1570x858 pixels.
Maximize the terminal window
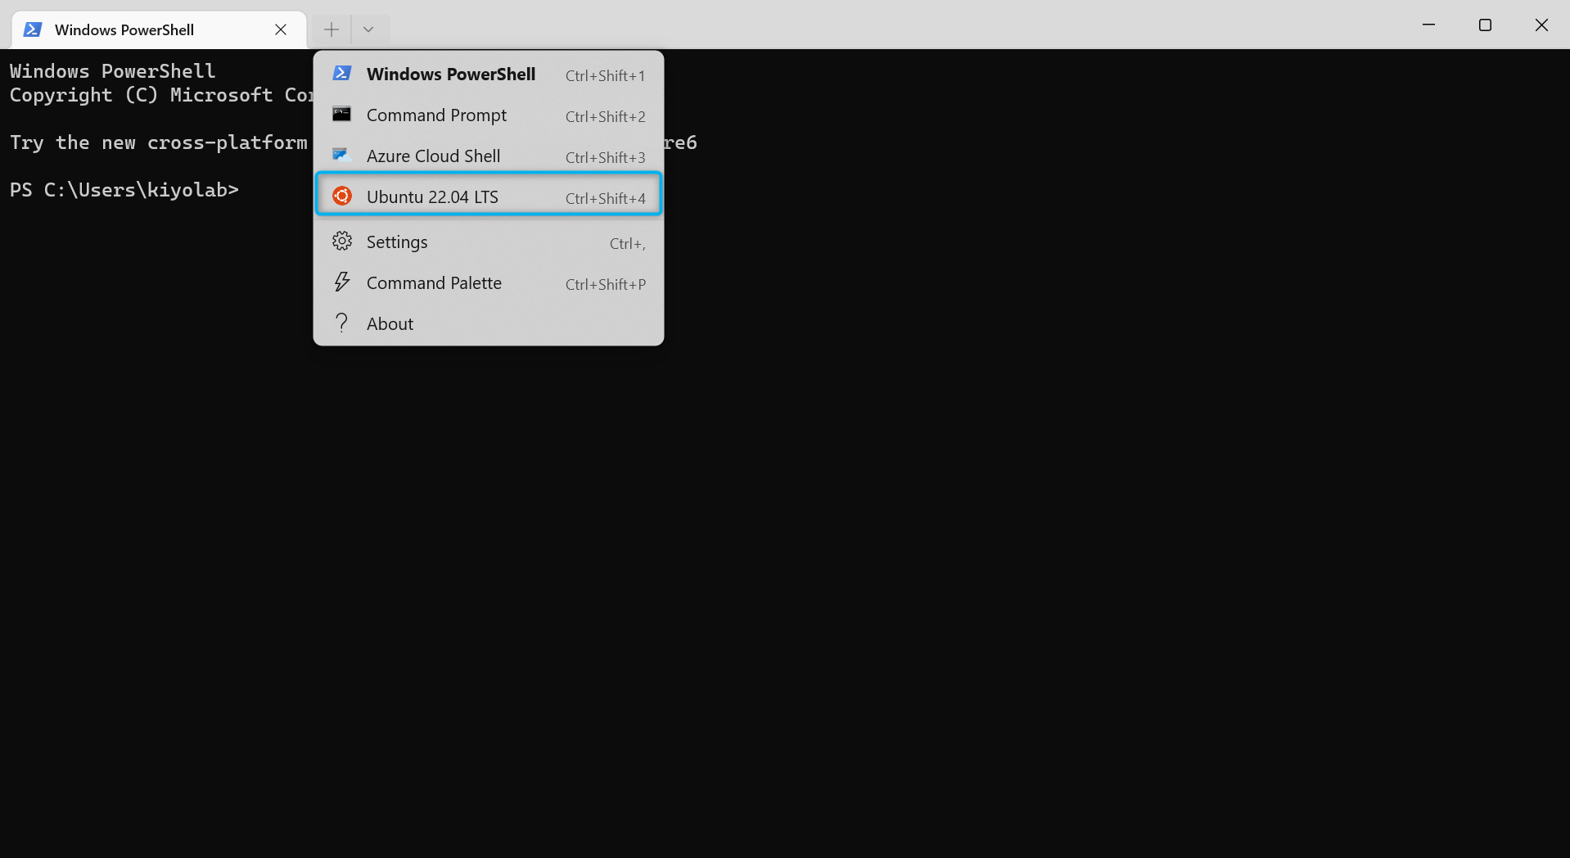coord(1485,25)
